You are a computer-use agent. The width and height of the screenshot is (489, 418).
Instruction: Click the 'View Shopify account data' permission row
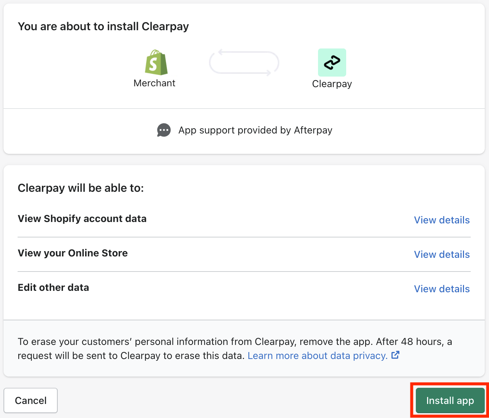(82, 218)
